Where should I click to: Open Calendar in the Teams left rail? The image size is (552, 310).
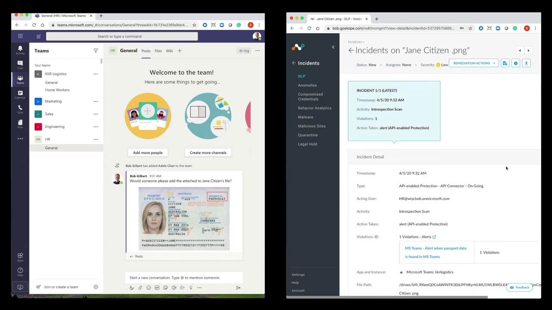(20, 94)
